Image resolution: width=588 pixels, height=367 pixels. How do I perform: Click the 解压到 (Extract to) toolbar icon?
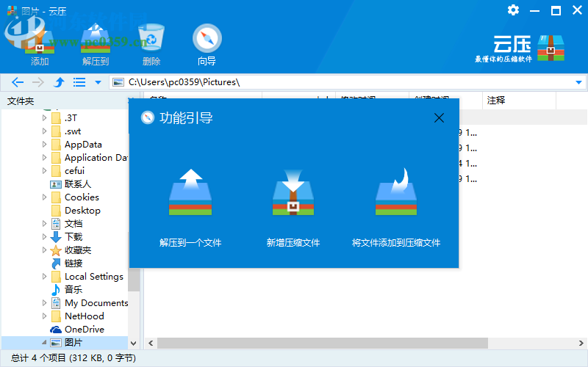[96, 38]
